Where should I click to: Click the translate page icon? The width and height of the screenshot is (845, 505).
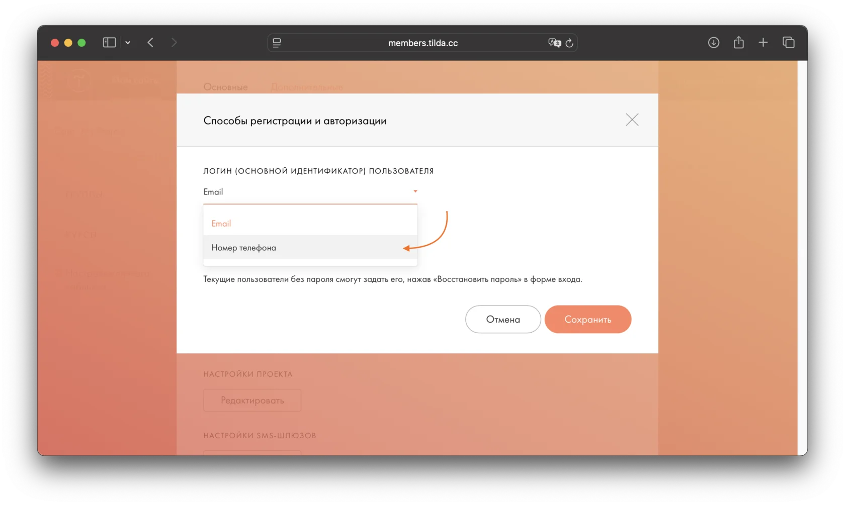[x=554, y=43]
